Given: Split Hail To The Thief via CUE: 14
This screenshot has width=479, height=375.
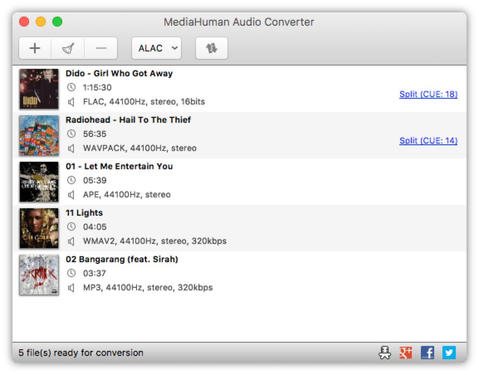Looking at the screenshot, I should tap(428, 141).
